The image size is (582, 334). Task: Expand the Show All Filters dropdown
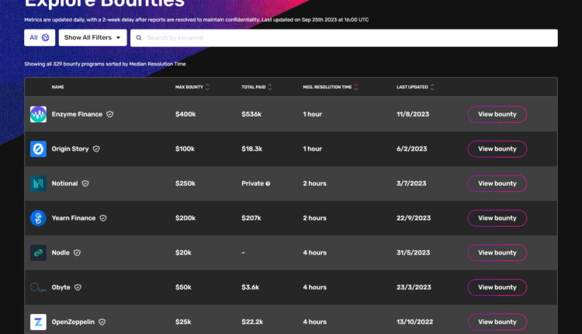93,37
